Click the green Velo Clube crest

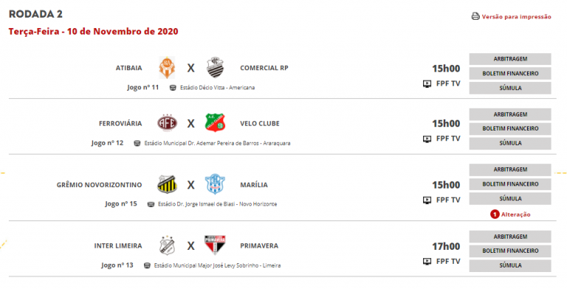pyautogui.click(x=215, y=123)
